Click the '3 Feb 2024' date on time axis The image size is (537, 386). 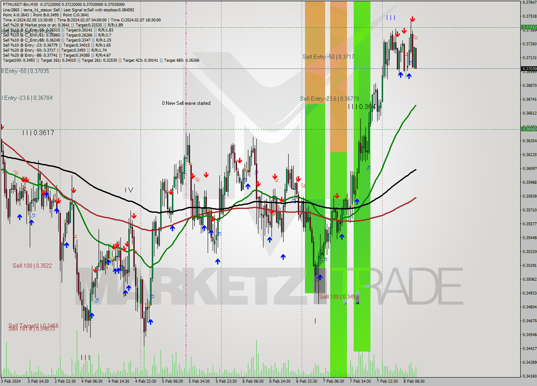10,381
